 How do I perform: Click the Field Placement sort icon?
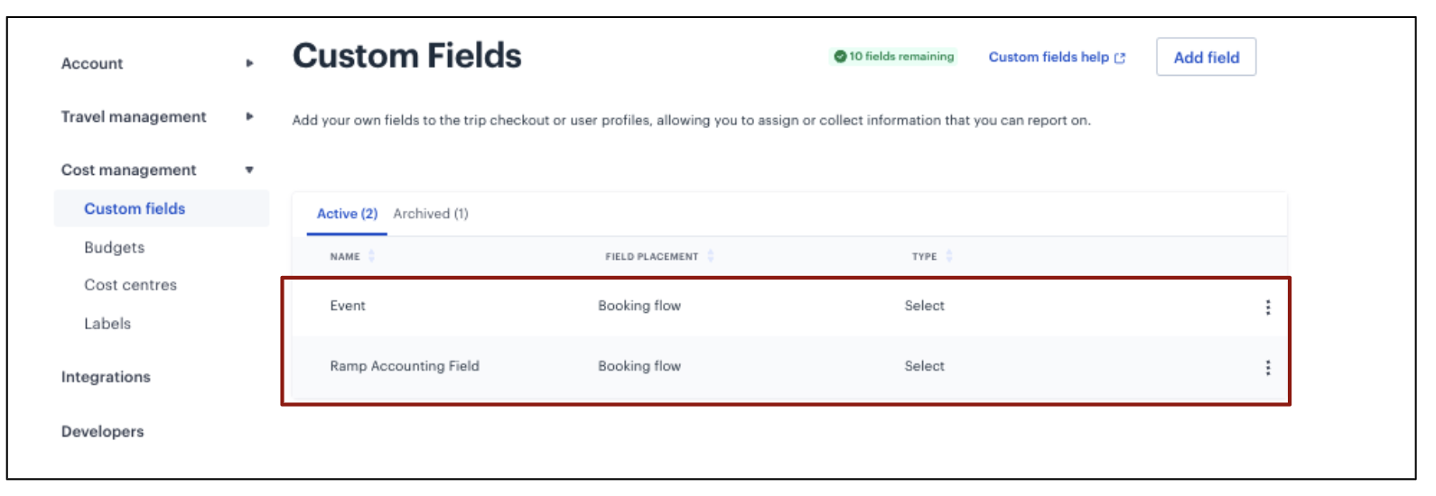(711, 257)
